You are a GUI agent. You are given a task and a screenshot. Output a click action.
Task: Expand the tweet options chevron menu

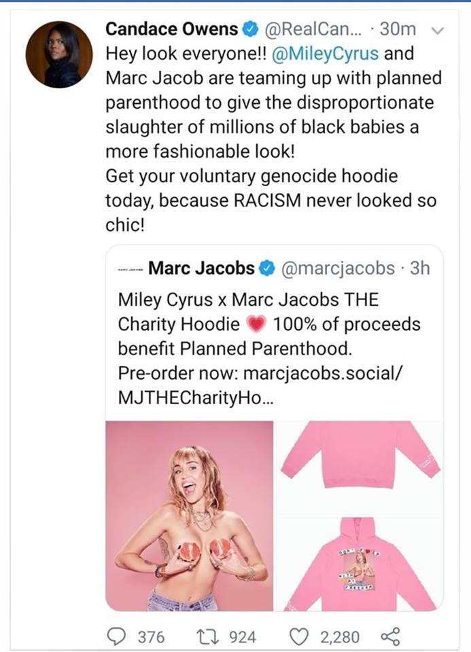click(x=438, y=31)
